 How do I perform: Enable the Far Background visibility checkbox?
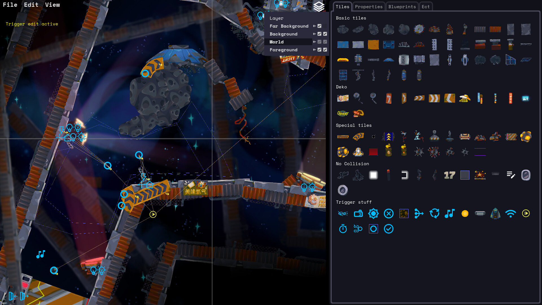pyautogui.click(x=319, y=26)
